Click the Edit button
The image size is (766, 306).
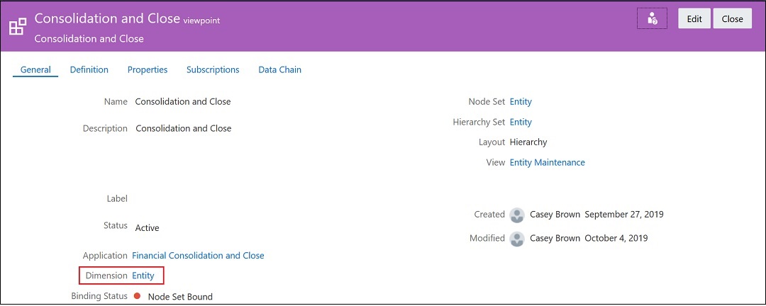694,19
